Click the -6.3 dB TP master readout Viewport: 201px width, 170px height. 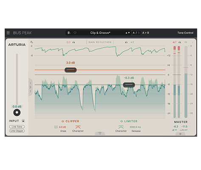(176, 127)
